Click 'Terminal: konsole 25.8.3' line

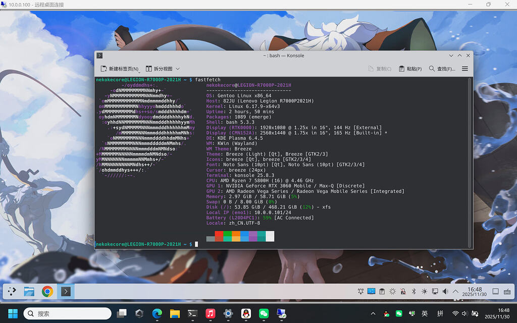(x=240, y=175)
